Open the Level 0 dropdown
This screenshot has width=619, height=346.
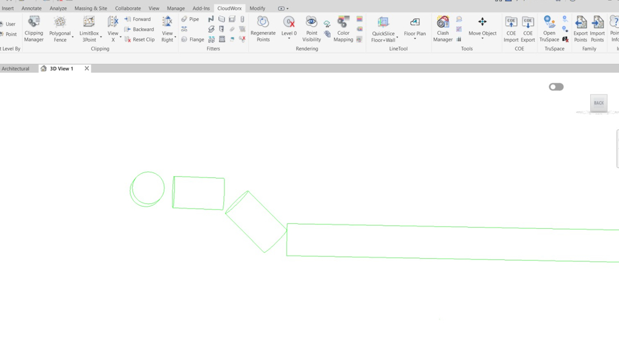click(x=289, y=39)
